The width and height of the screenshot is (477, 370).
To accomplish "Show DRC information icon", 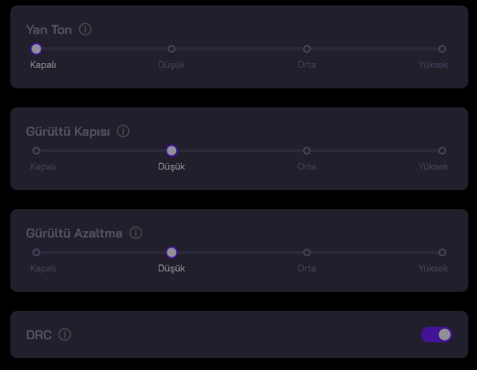I will 65,334.
